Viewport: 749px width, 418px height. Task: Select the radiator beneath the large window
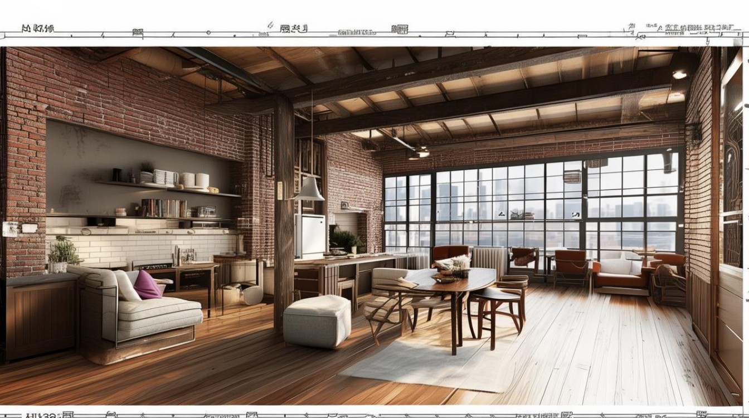pyautogui.click(x=489, y=260)
